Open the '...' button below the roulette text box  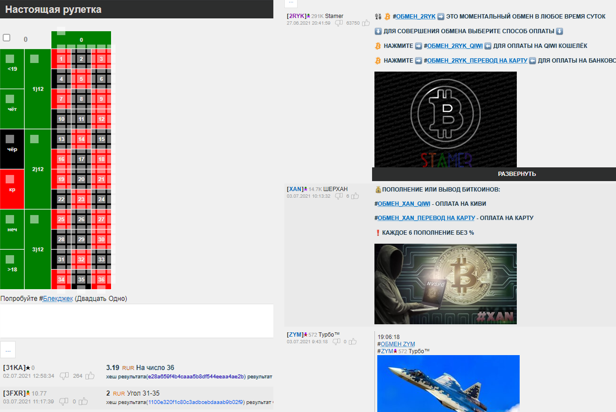(x=8, y=349)
